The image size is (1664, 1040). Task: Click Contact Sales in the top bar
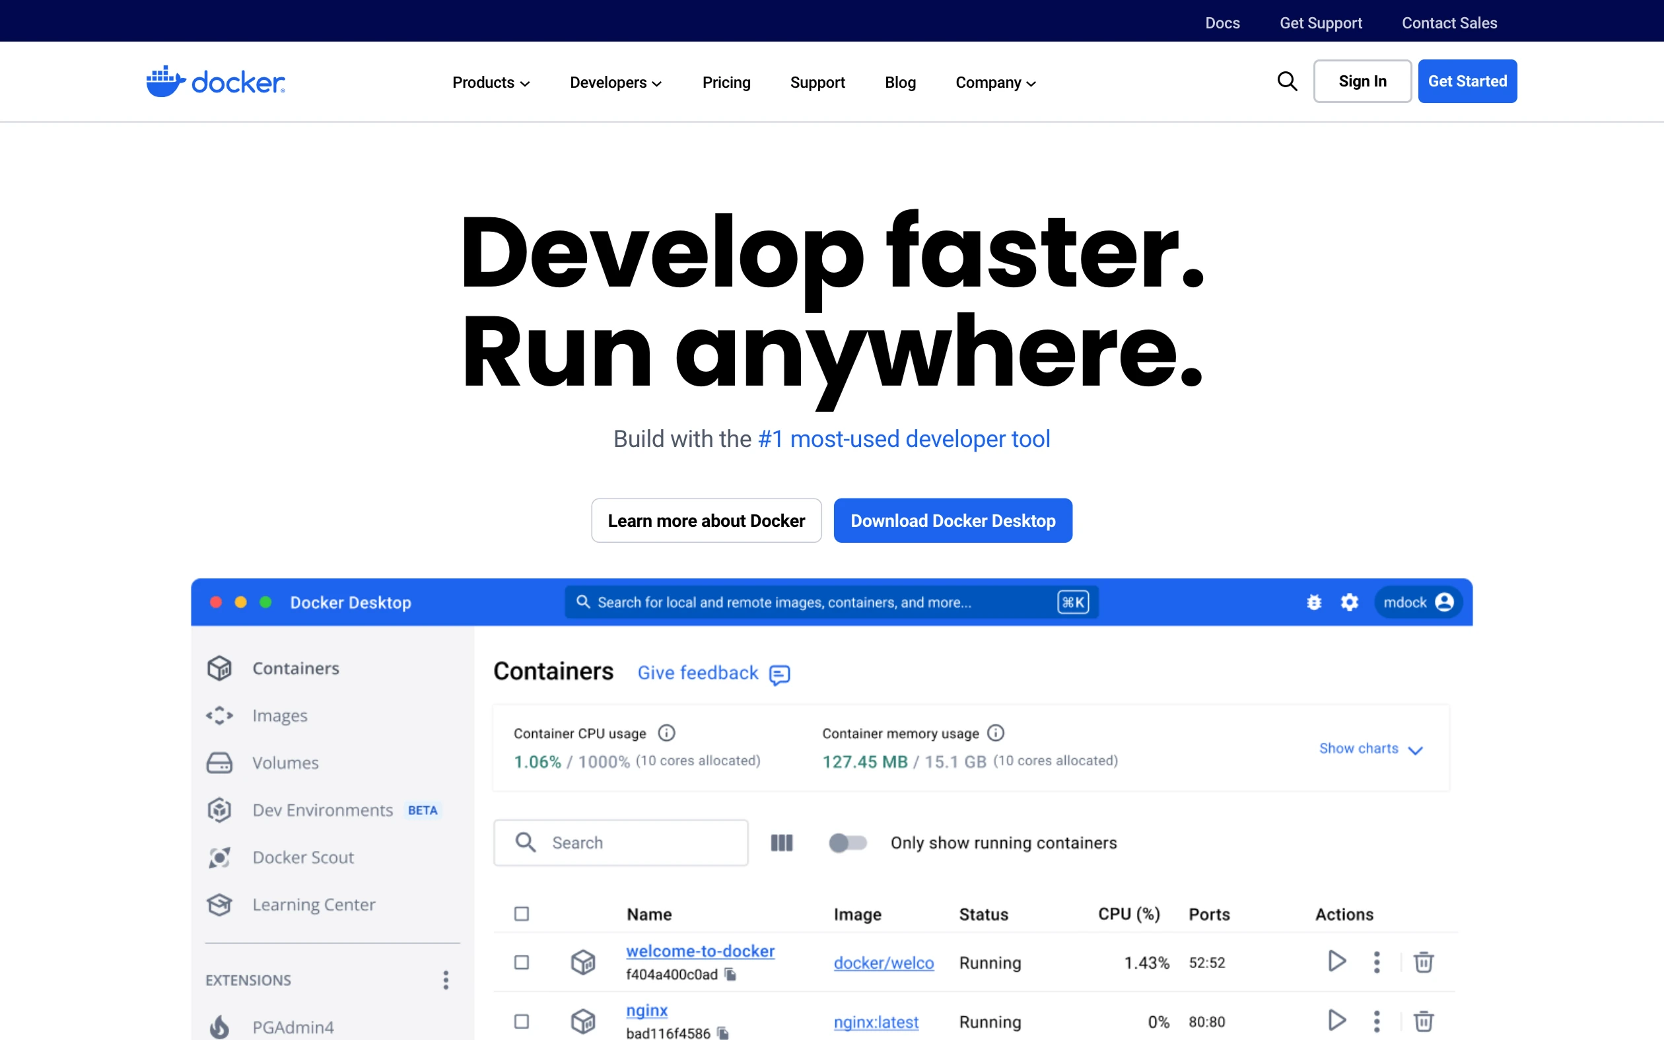tap(1449, 22)
